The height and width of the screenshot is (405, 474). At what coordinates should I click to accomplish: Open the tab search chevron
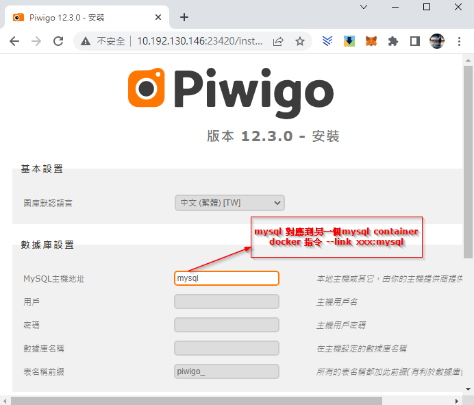click(x=364, y=7)
